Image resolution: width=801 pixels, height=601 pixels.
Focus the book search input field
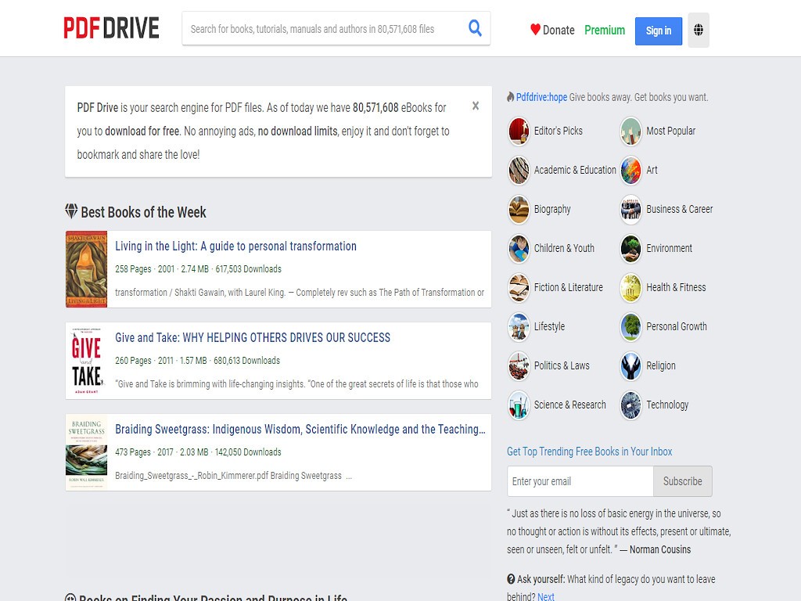pos(325,29)
